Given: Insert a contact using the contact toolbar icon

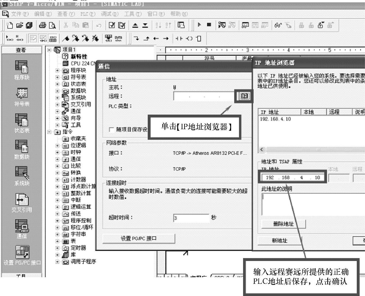Looking at the screenshot, I should [179, 38].
